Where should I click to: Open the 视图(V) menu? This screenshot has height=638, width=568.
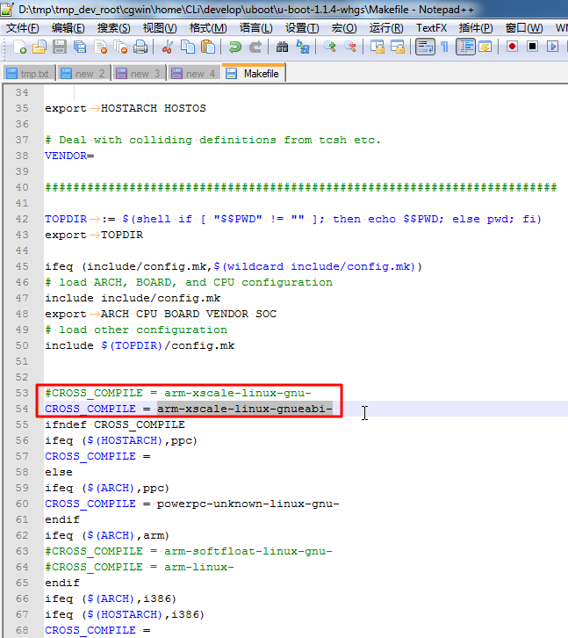coord(160,28)
